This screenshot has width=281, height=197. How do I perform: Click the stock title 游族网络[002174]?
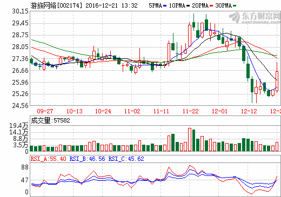point(56,5)
